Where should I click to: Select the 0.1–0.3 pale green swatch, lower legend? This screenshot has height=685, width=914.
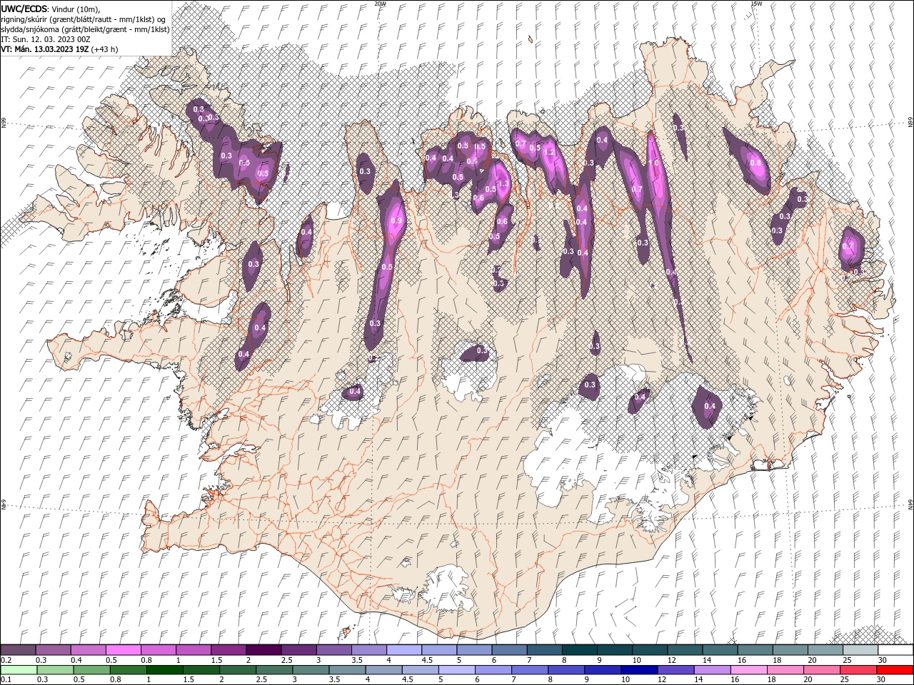pyautogui.click(x=18, y=670)
